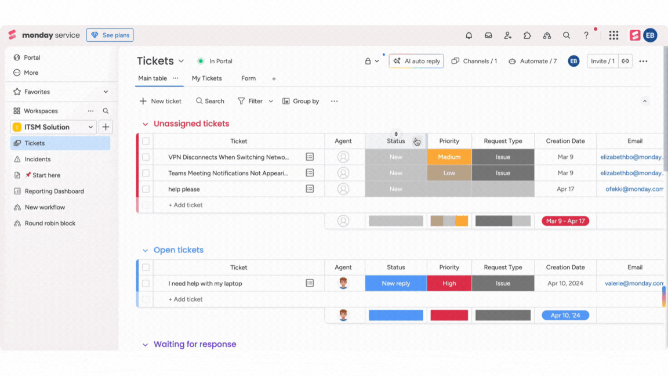Add a new view with plus tab
The image size is (668, 376).
[274, 79]
